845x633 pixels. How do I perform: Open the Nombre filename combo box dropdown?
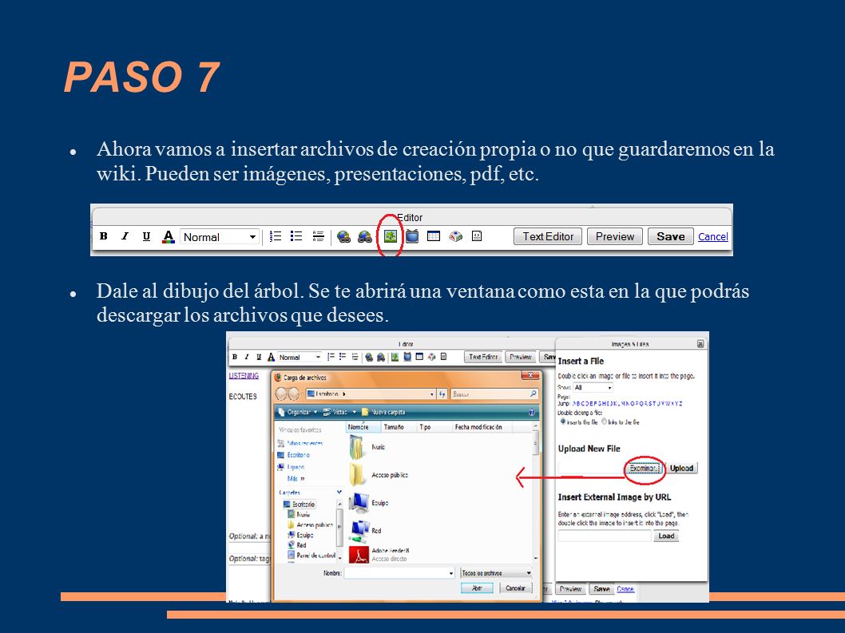(x=451, y=573)
